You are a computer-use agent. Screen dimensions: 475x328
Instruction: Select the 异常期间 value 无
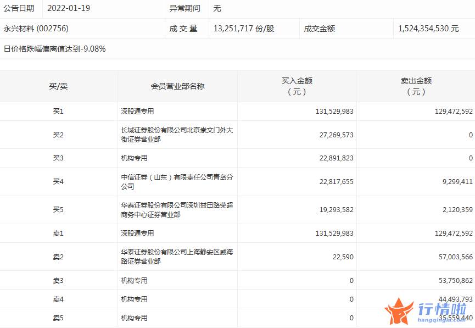(217, 8)
